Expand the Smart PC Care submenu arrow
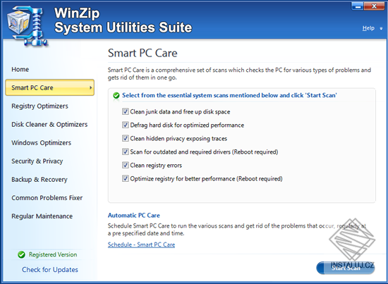The image size is (388, 284). [x=90, y=87]
